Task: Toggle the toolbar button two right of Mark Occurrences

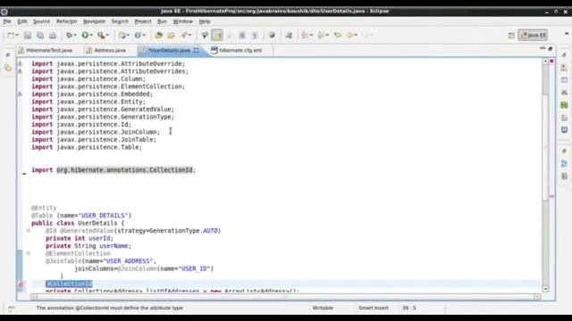Action: coord(242,36)
